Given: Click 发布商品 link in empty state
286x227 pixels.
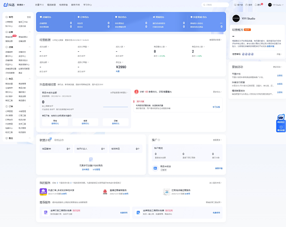Looking at the screenshot, I should [85, 169].
